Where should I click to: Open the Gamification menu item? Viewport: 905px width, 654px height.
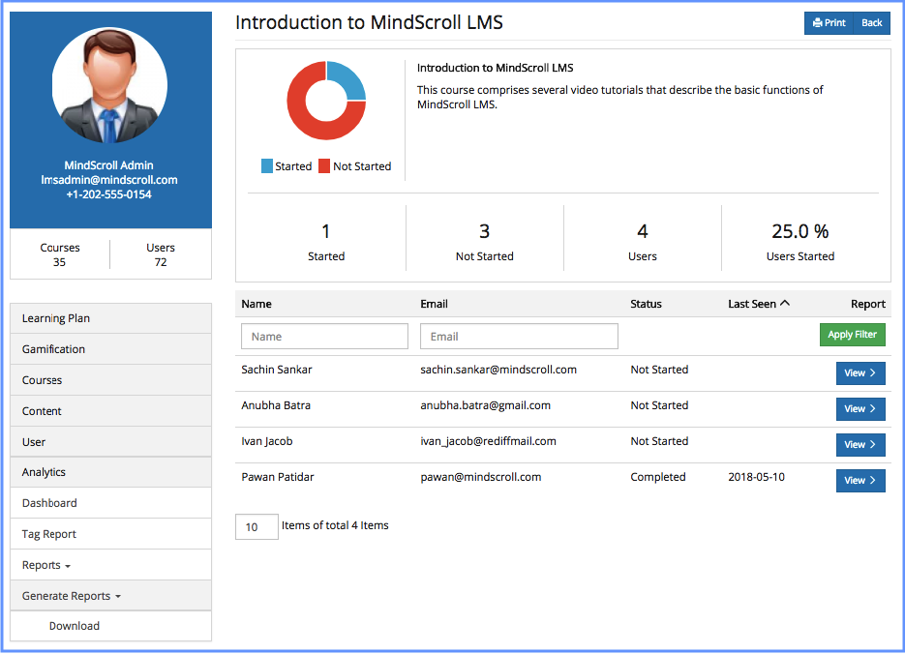110,349
